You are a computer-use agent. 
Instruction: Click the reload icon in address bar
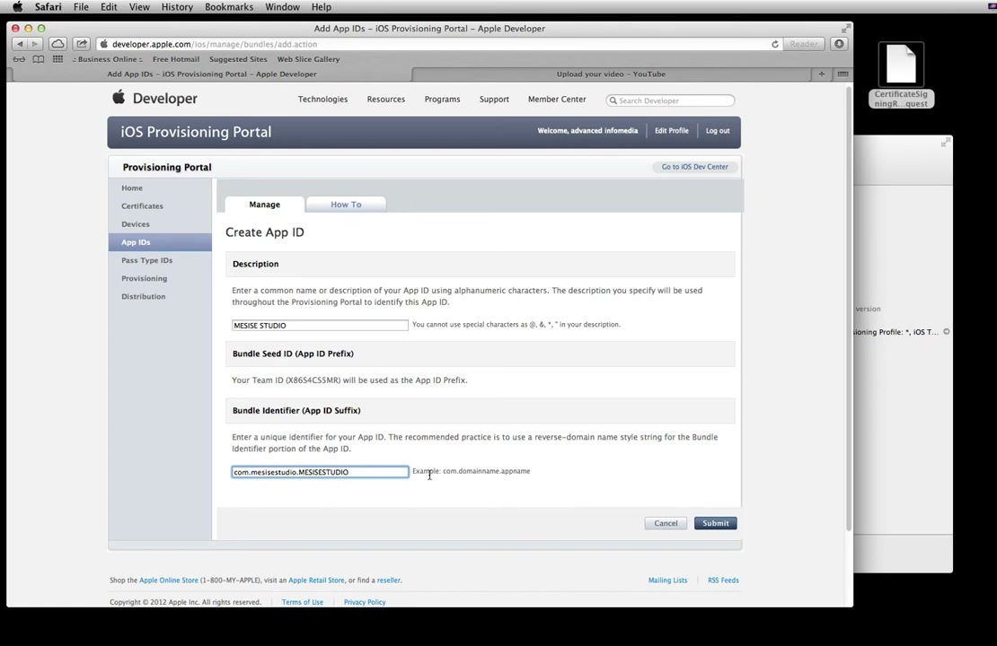point(774,45)
